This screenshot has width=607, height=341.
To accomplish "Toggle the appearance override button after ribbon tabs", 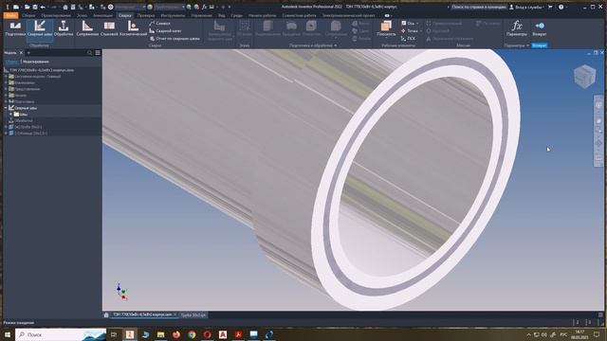I will (387, 15).
